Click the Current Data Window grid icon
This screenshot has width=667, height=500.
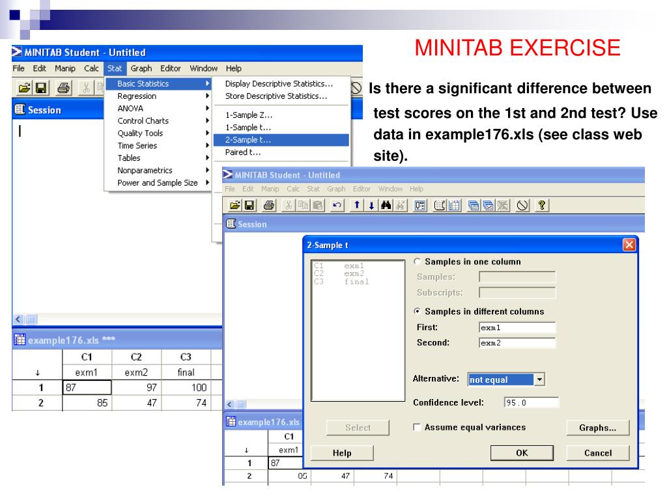(454, 206)
